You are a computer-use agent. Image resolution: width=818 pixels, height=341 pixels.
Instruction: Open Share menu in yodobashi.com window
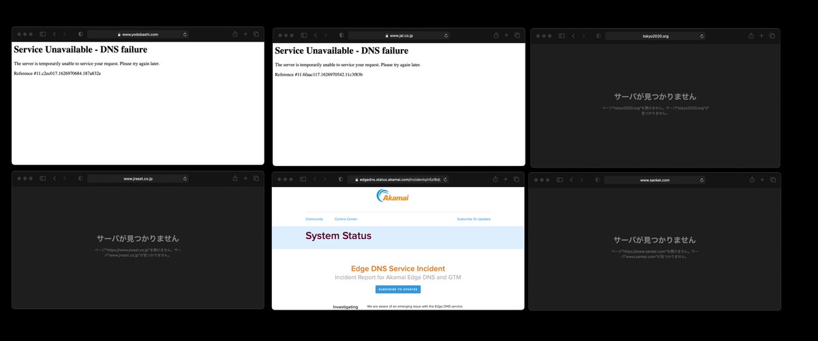(235, 34)
